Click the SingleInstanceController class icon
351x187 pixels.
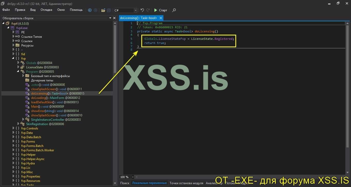pos(27,120)
